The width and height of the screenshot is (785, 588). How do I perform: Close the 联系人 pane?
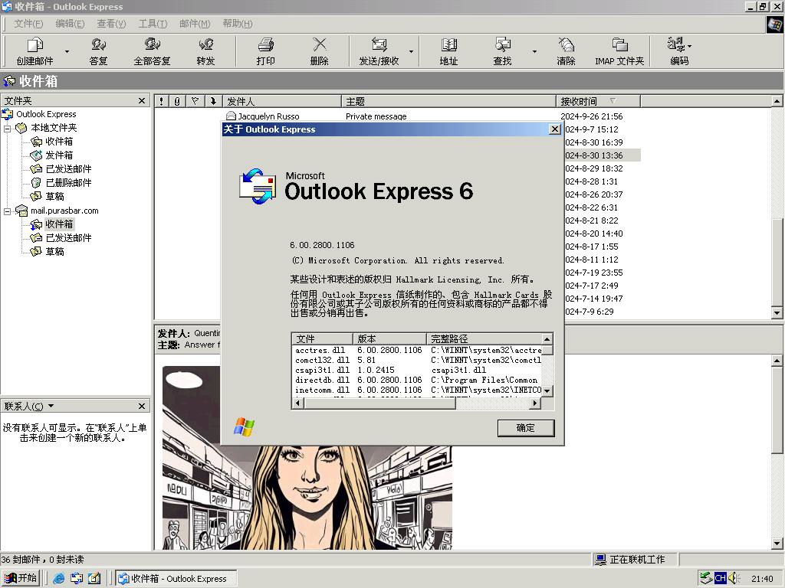142,406
